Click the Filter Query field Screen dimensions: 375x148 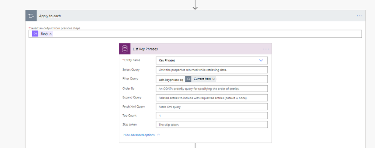(x=212, y=79)
